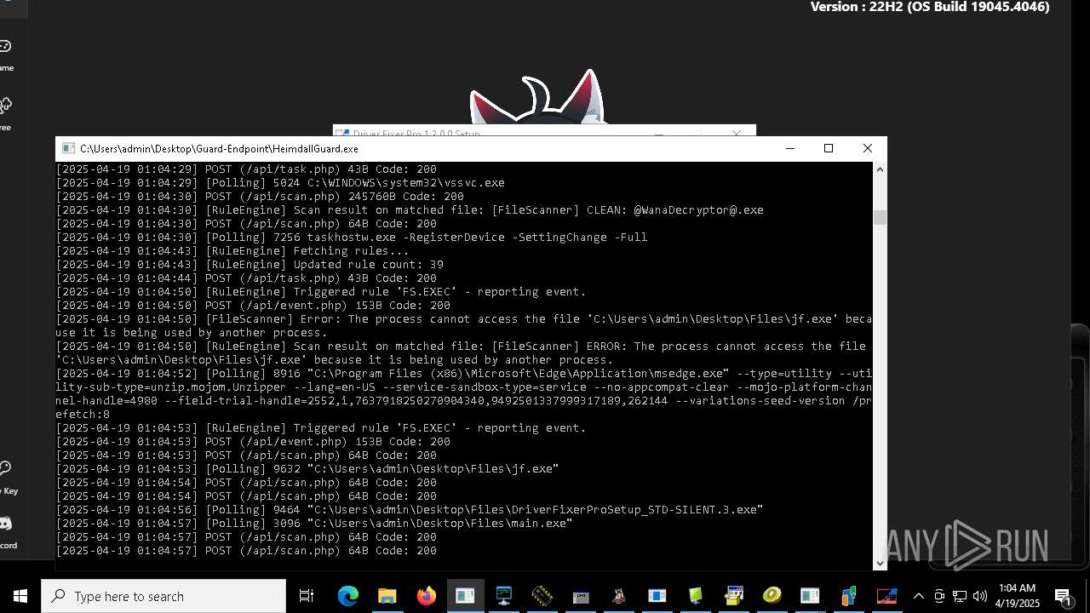Close the HeimdallGuard console window
Viewport: 1090px width, 613px height.
pos(868,148)
